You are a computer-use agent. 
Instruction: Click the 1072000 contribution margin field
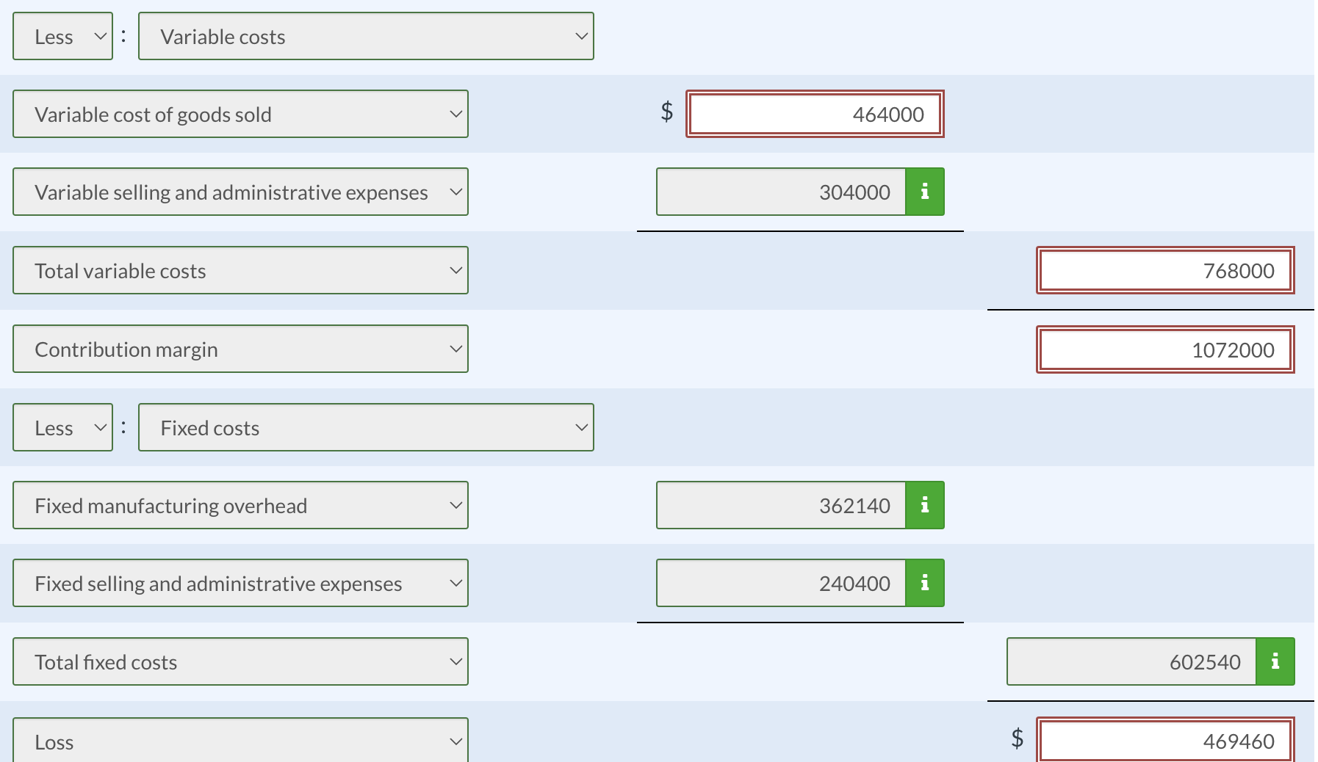click(x=1165, y=349)
